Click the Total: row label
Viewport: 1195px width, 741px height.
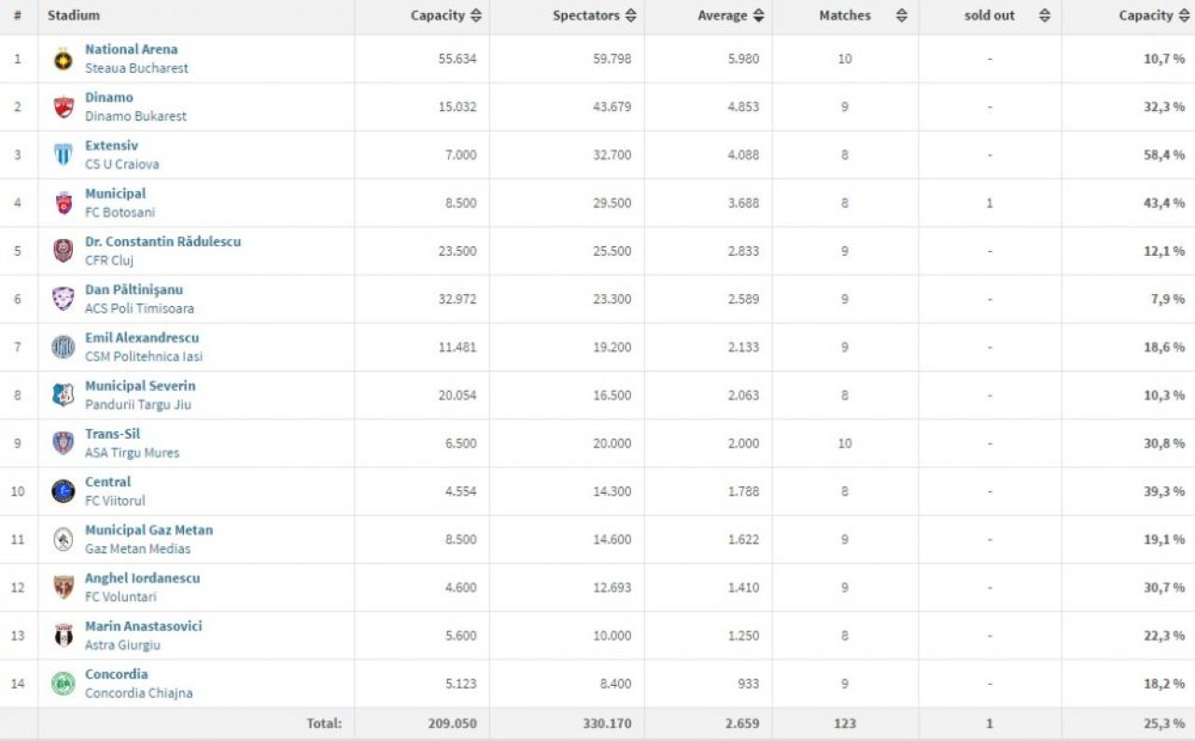point(324,723)
